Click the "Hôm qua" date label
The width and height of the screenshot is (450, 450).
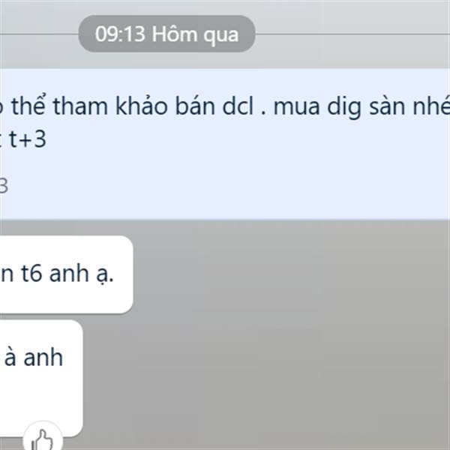click(x=195, y=34)
